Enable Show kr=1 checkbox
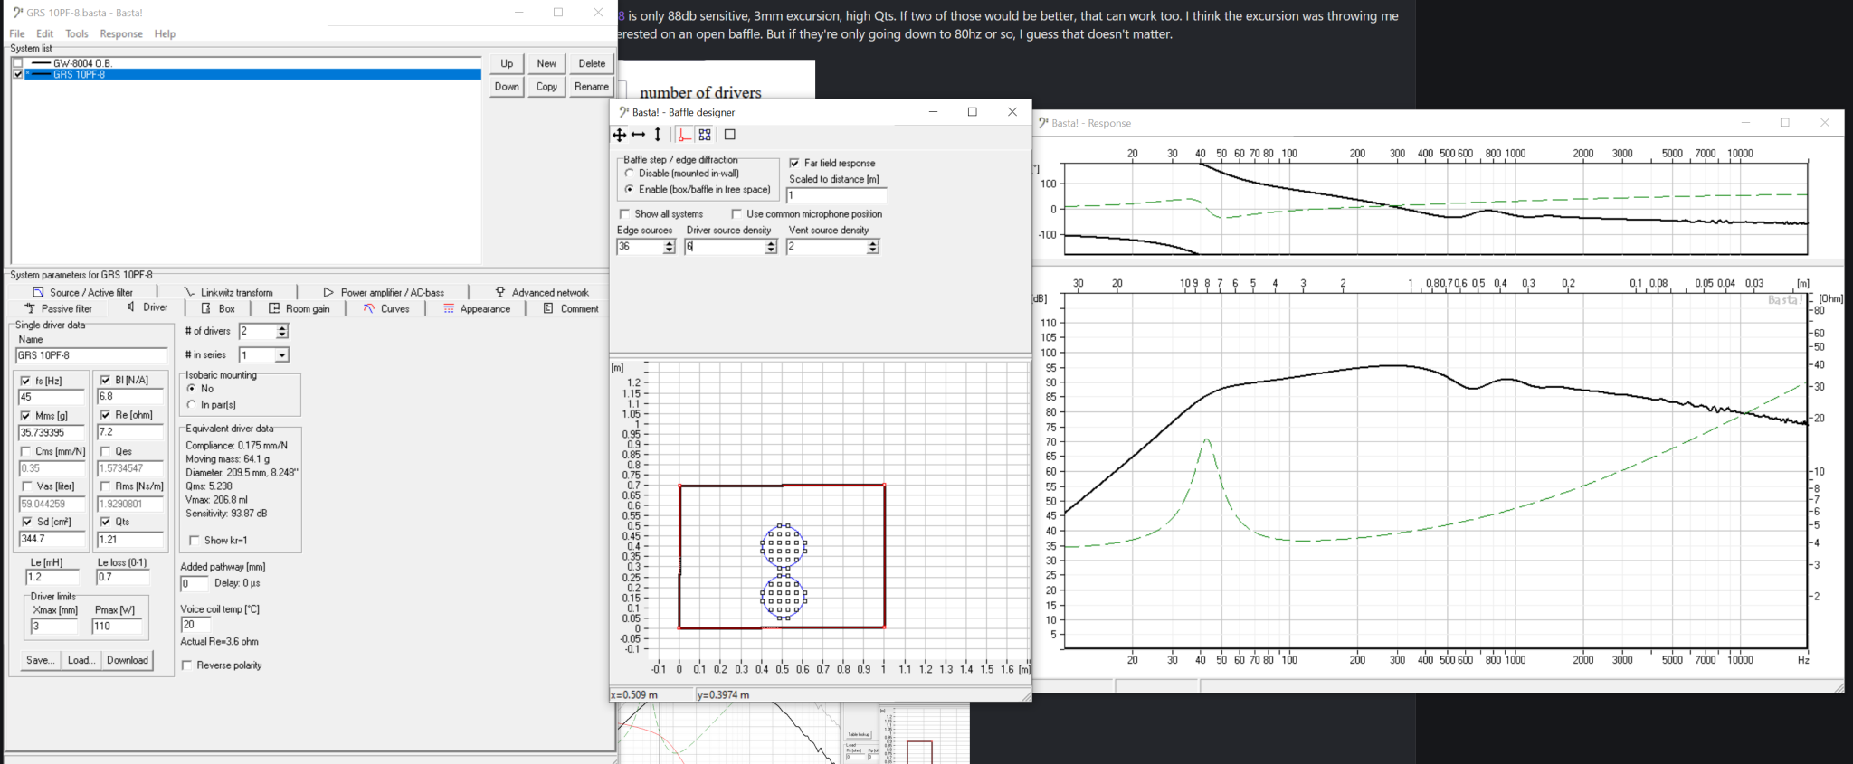The width and height of the screenshot is (1853, 764). pos(194,541)
